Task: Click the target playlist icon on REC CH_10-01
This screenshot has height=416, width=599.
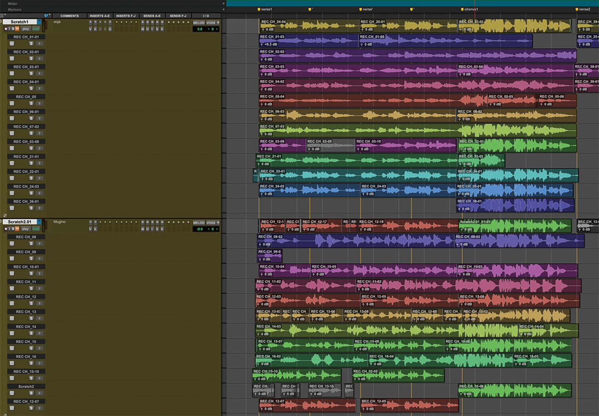Action: pyautogui.click(x=12, y=274)
